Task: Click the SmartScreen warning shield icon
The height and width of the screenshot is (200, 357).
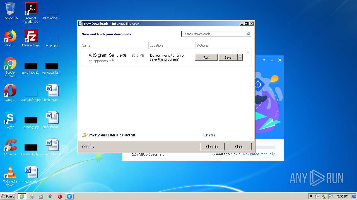Action: [84, 135]
